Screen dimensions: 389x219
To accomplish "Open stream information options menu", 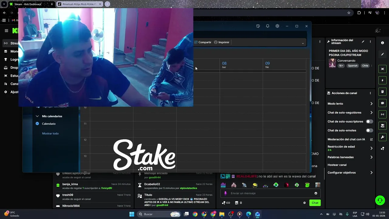I will (370, 42).
